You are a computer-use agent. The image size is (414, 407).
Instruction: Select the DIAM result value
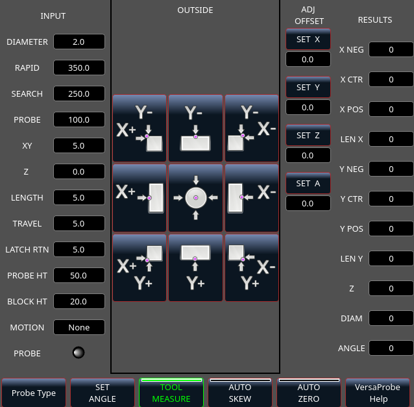click(x=391, y=318)
